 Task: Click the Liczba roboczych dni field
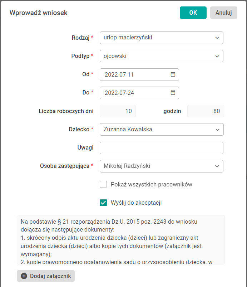coord(118,111)
